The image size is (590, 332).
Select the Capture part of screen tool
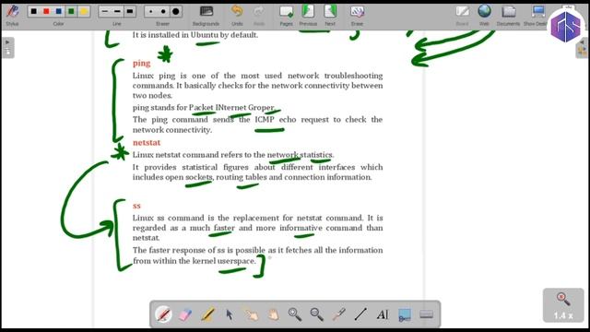tap(405, 314)
